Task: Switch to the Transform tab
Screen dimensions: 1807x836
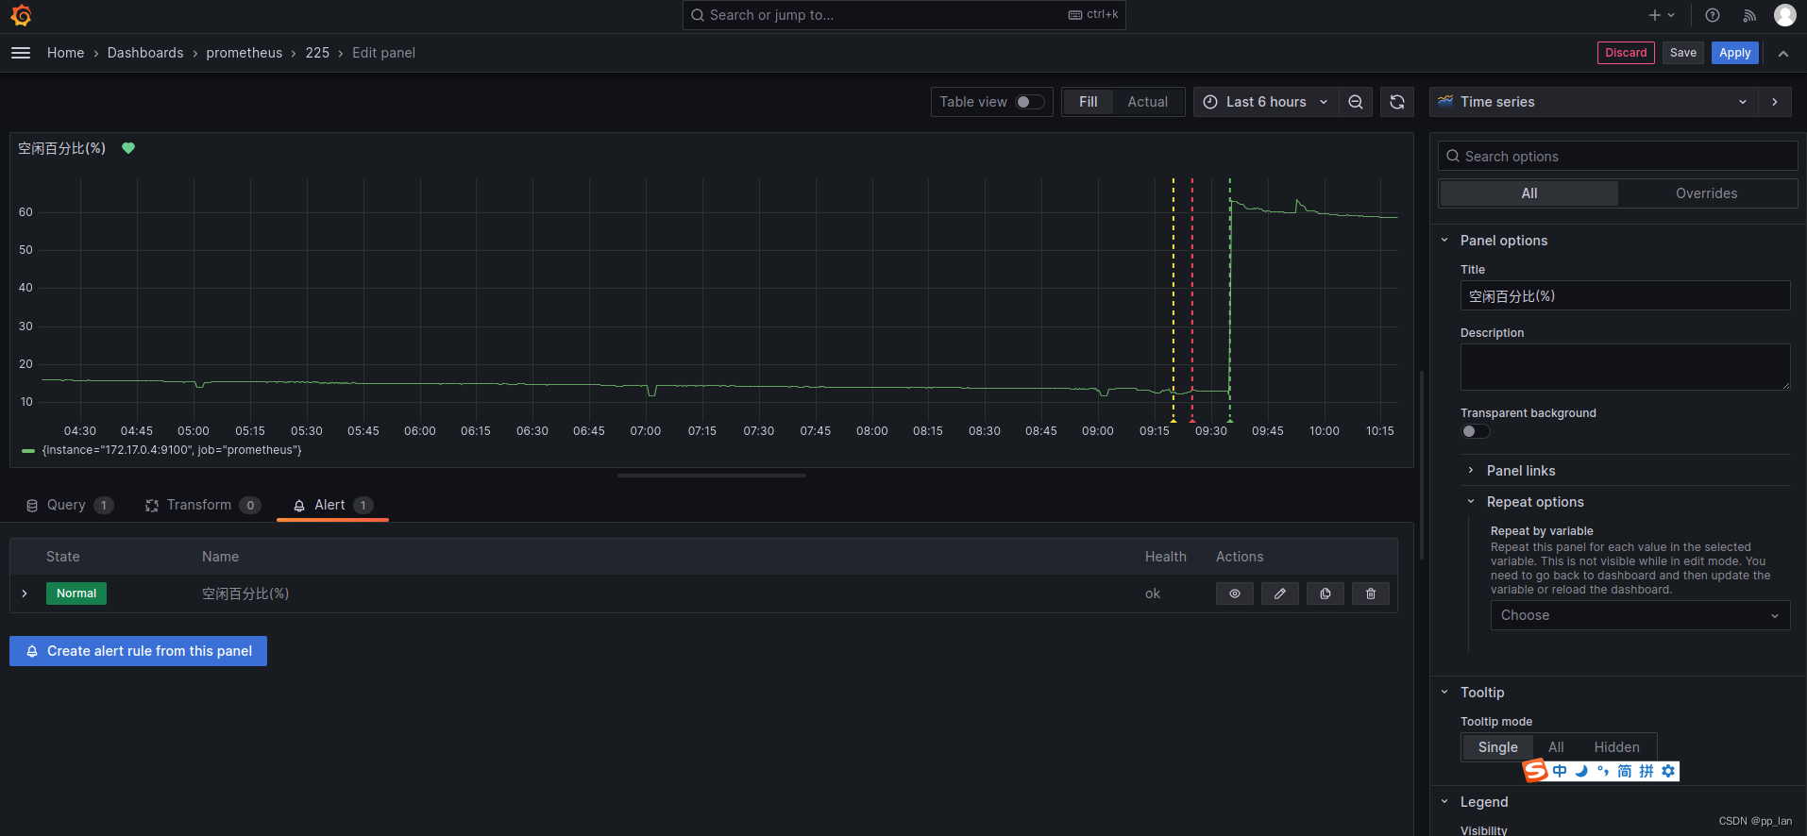Action: pos(202,506)
